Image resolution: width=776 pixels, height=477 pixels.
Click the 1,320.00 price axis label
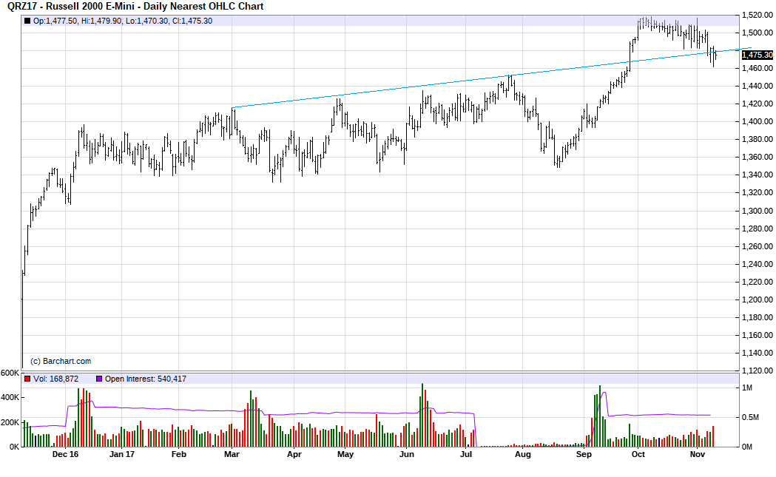(758, 192)
